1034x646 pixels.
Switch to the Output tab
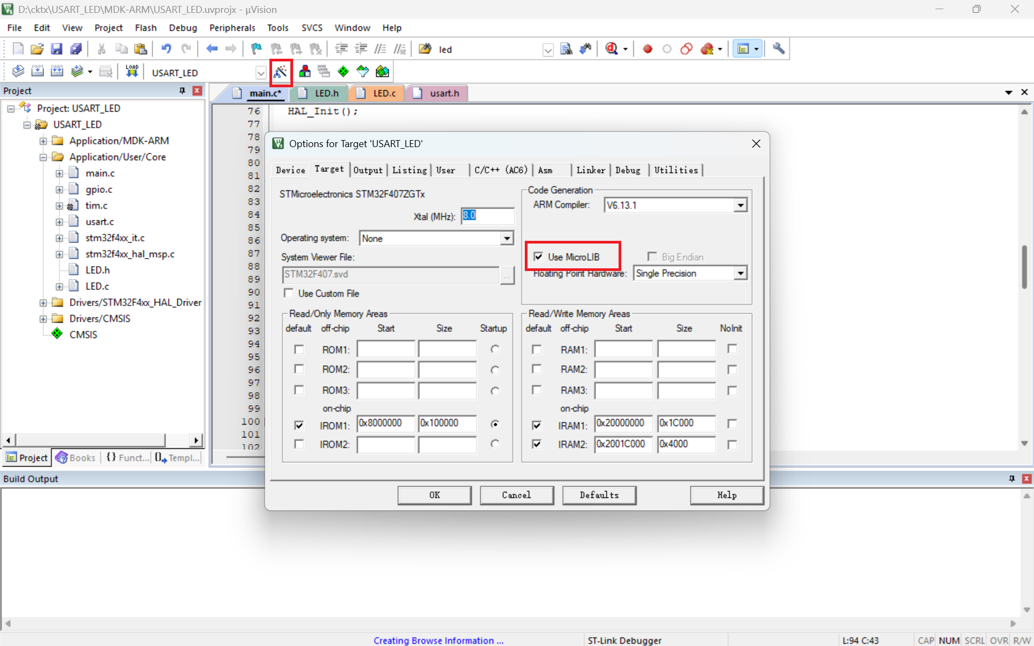(x=367, y=170)
